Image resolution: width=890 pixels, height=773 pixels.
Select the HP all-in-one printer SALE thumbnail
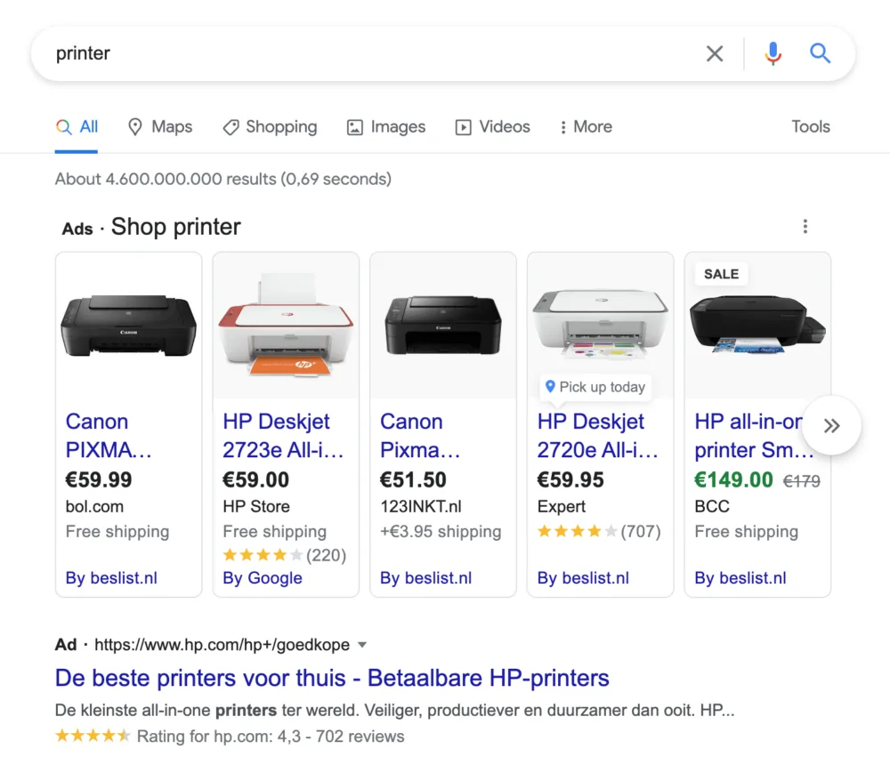point(757,325)
